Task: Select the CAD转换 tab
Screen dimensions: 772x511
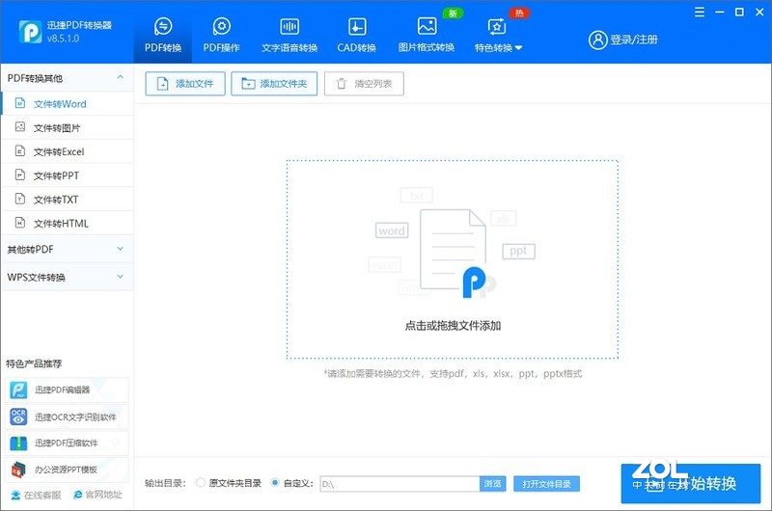Action: 357,35
